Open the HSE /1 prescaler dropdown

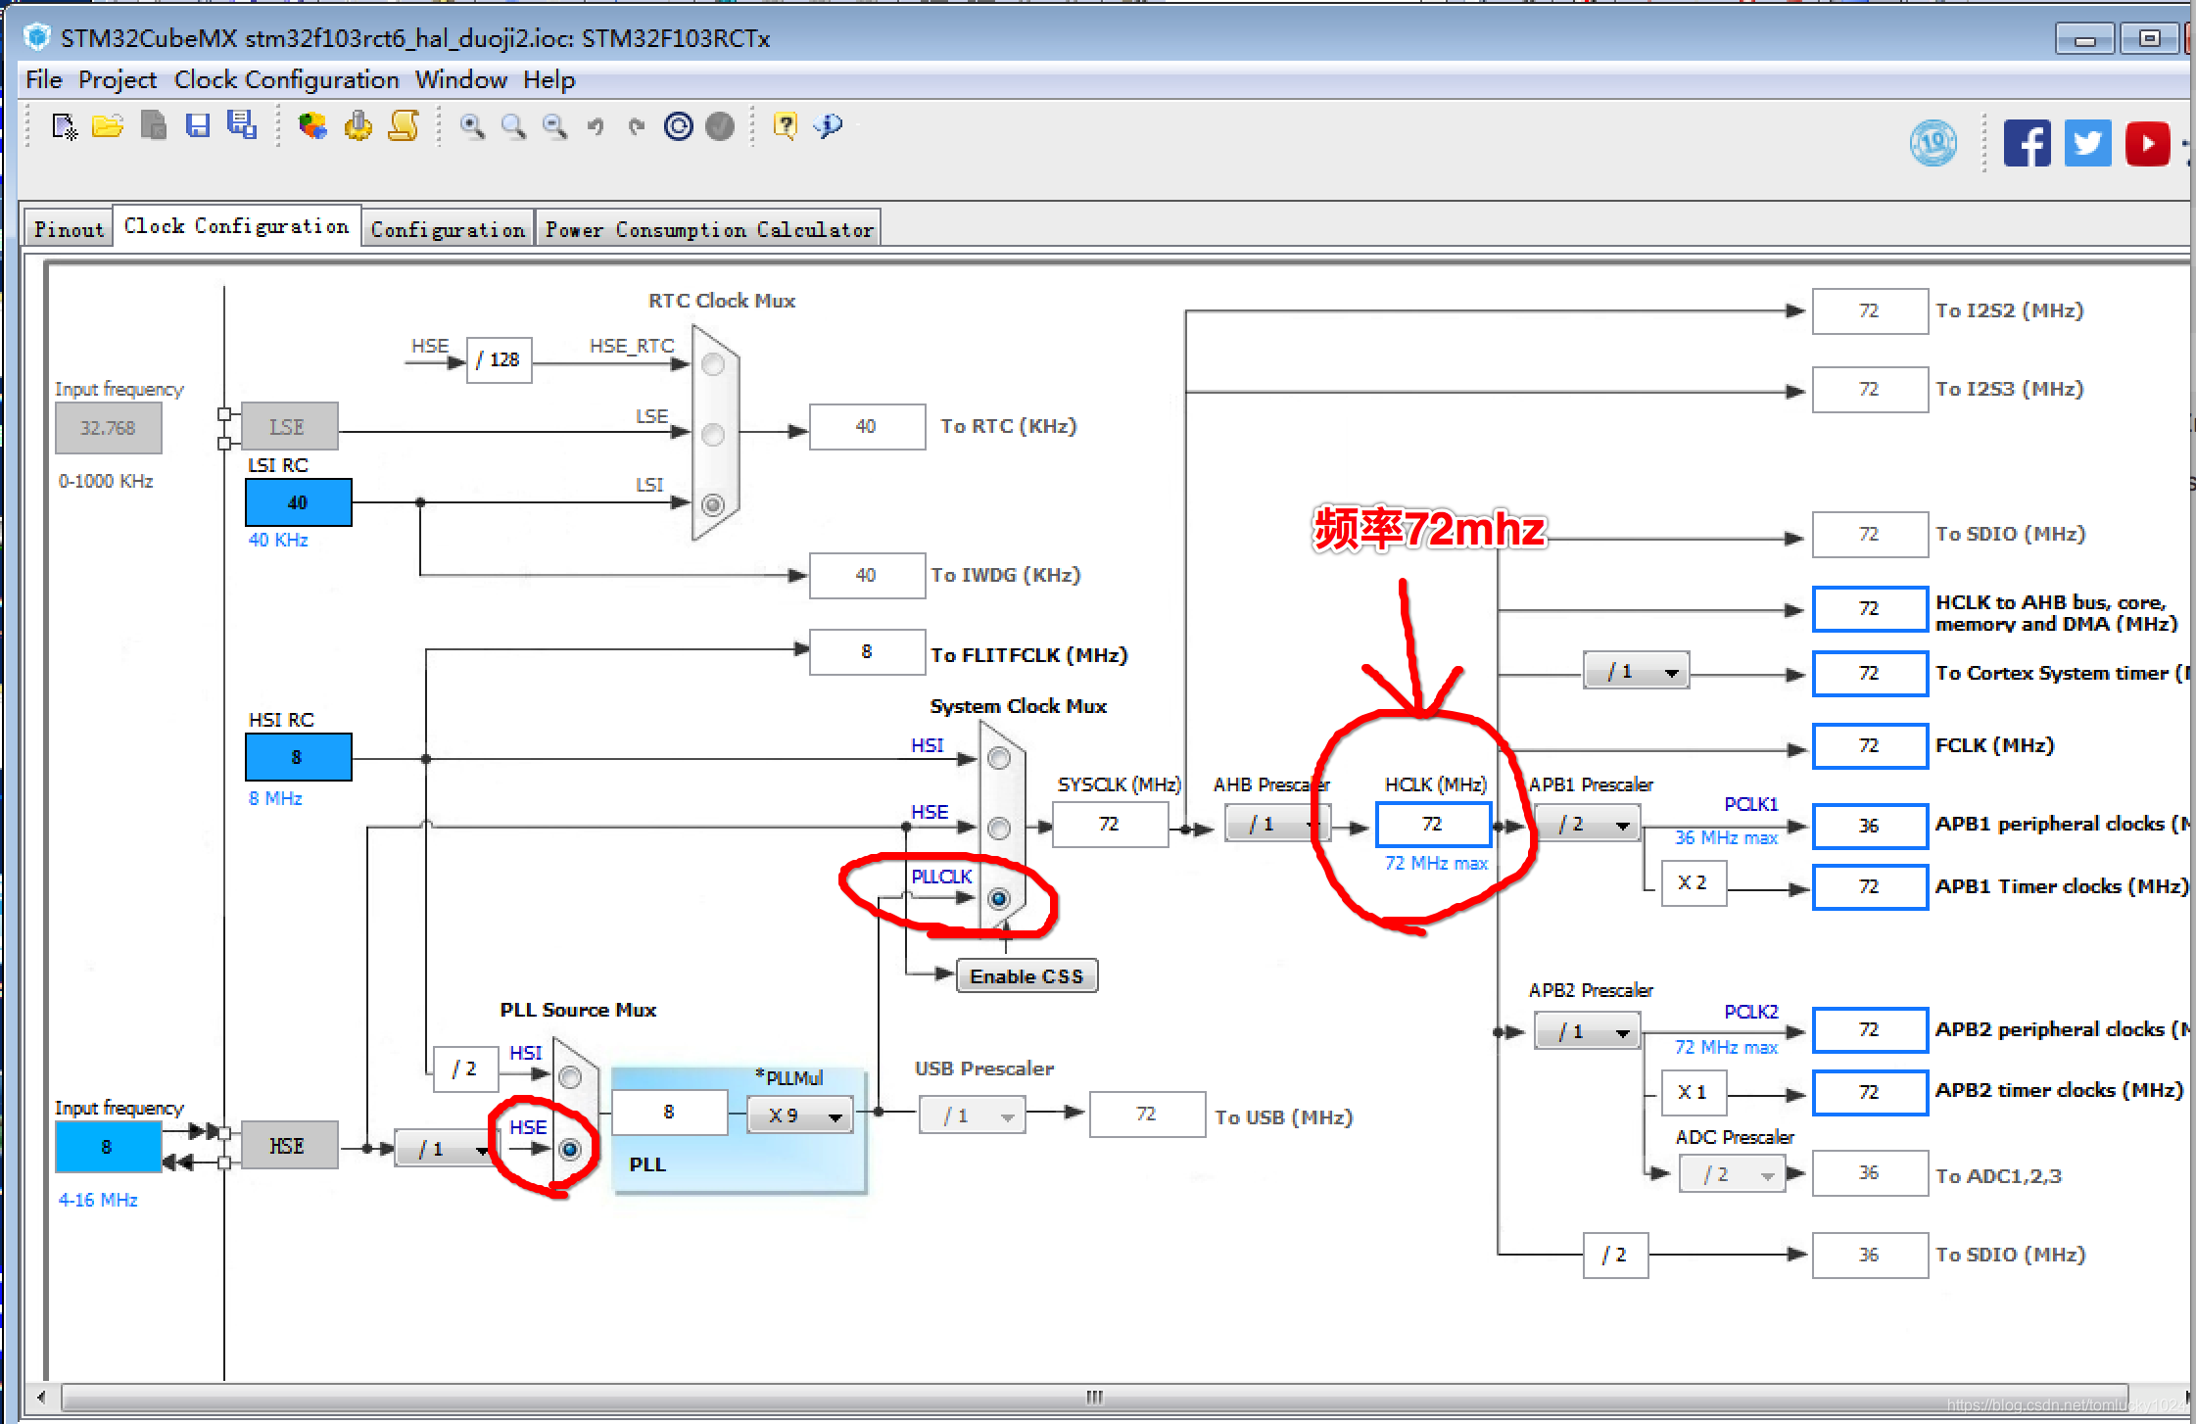(x=445, y=1149)
